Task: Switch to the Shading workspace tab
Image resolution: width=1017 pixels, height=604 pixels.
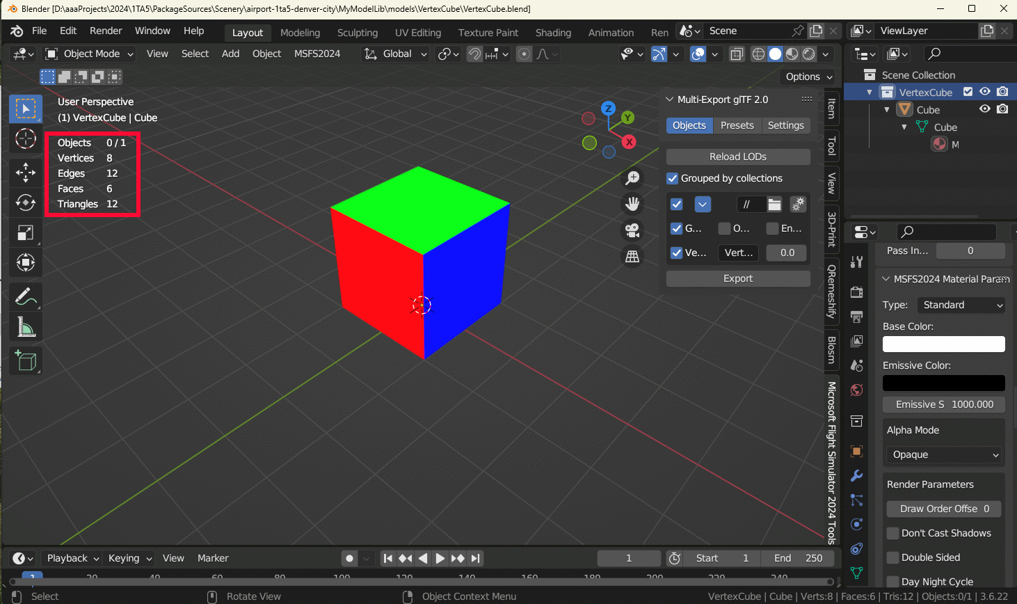Action: click(553, 33)
